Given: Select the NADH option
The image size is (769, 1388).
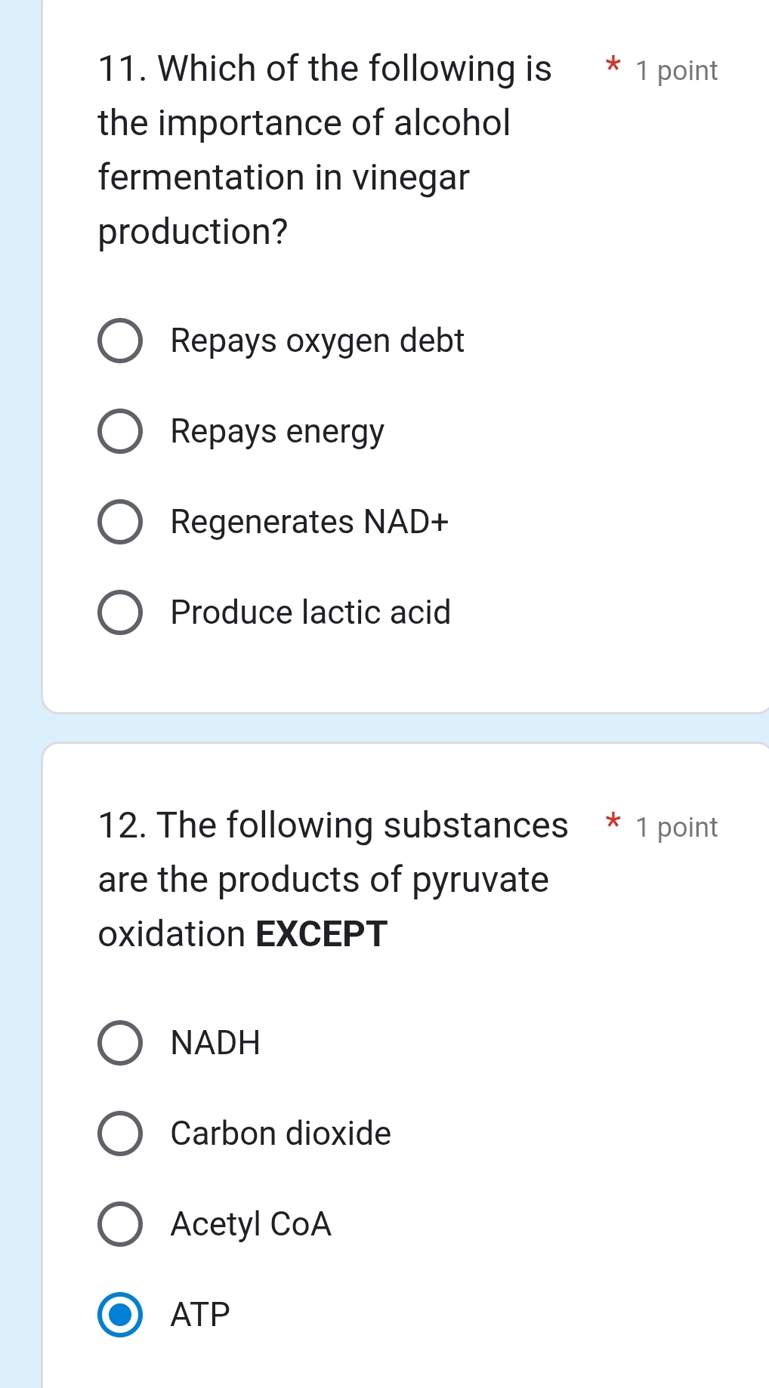Looking at the screenshot, I should [120, 1043].
